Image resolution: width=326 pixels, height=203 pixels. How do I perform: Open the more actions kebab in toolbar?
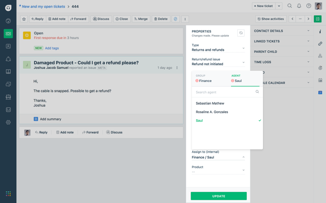(x=185, y=19)
